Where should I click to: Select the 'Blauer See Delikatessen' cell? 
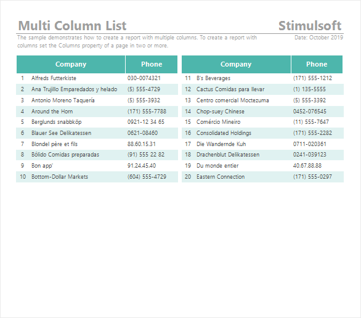62,133
